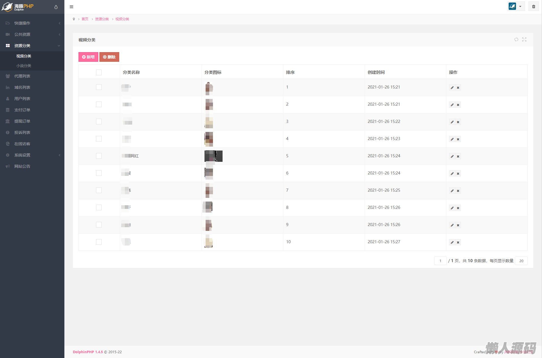Expand the 公共资源 sidebar menu
Image resolution: width=542 pixels, height=358 pixels.
pyautogui.click(x=32, y=34)
